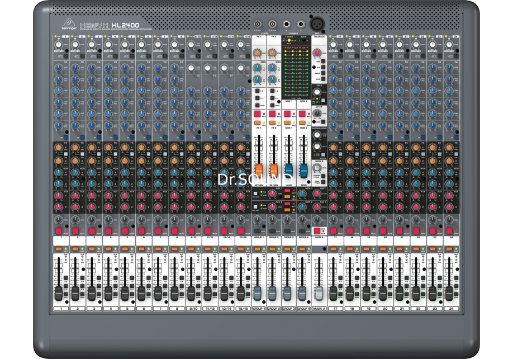This screenshot has width=513, height=359.
Task: Click the pink talkback level knob
Action: point(316,53)
